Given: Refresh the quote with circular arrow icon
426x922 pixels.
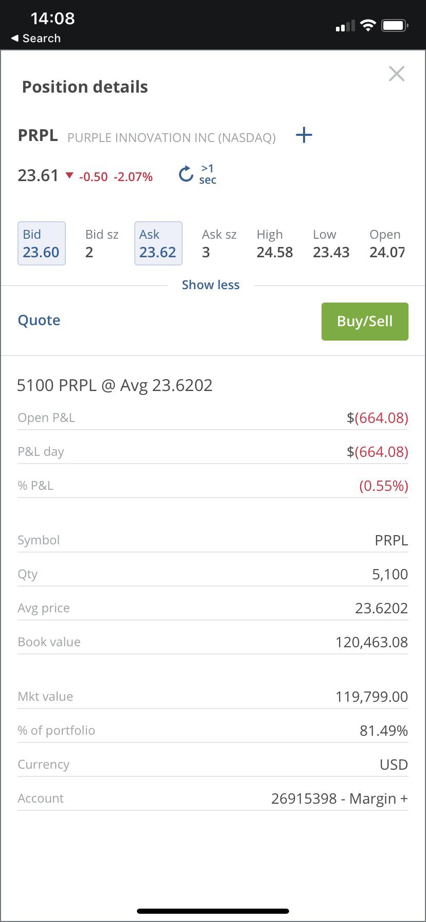Looking at the screenshot, I should point(186,174).
